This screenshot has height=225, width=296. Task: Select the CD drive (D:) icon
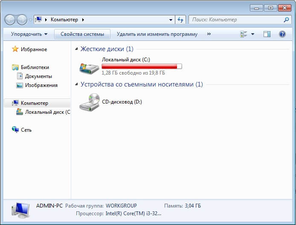[x=89, y=102]
